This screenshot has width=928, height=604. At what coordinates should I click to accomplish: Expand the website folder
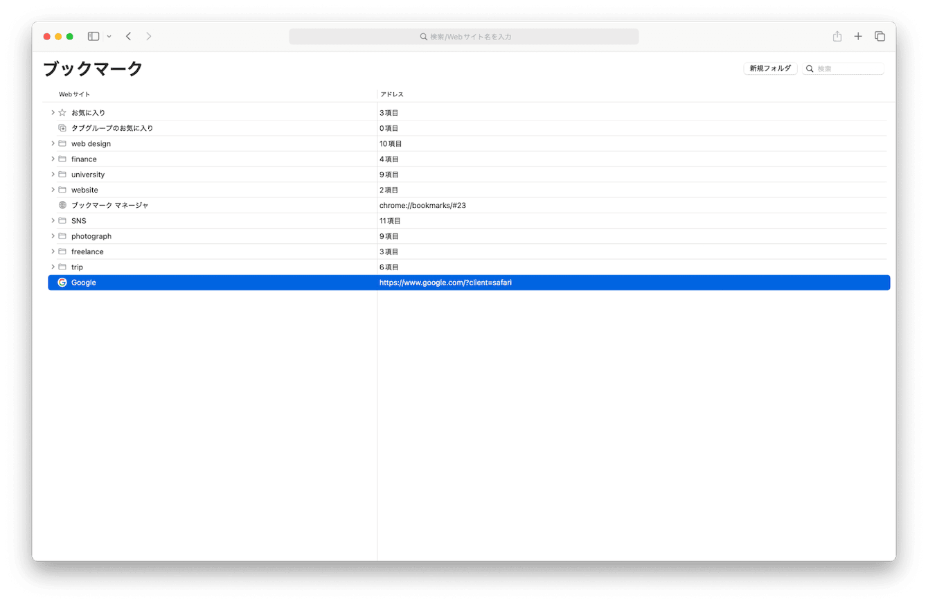click(x=53, y=189)
